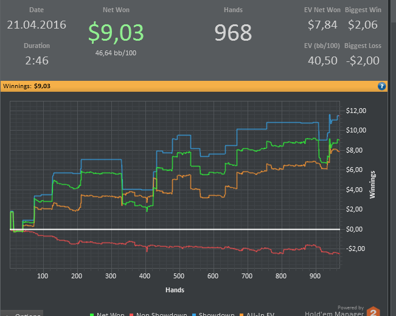The width and height of the screenshot is (396, 316).
Task: Click the -$2,00 label on the winnings axis
Action: point(355,249)
